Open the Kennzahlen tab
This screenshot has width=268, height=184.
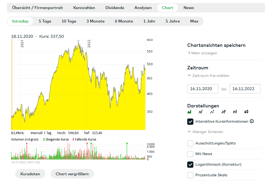pyautogui.click(x=84, y=8)
